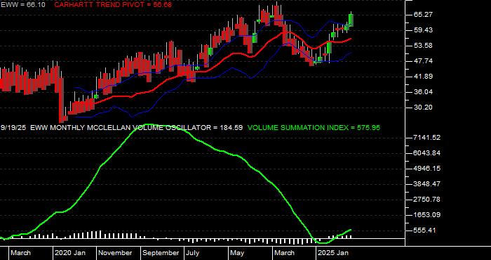The width and height of the screenshot is (491, 260).
Task: Click the 7141.52 summation axis value
Action: tap(427, 137)
